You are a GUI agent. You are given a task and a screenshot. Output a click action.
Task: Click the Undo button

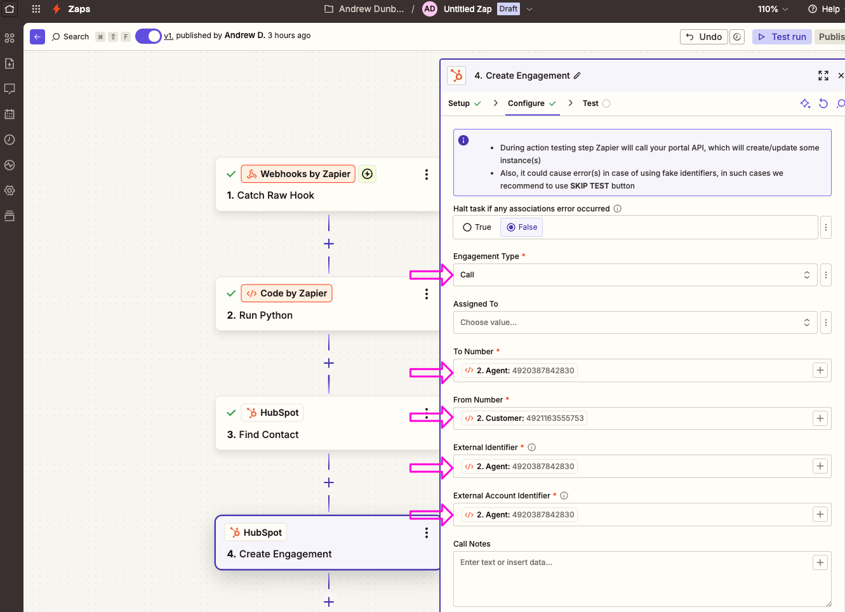704,37
